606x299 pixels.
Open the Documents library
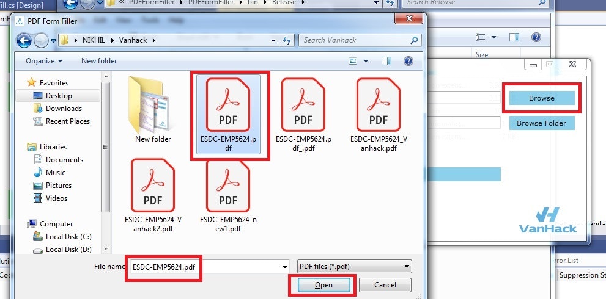point(64,159)
